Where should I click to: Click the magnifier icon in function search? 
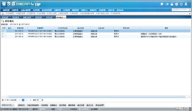190,10
